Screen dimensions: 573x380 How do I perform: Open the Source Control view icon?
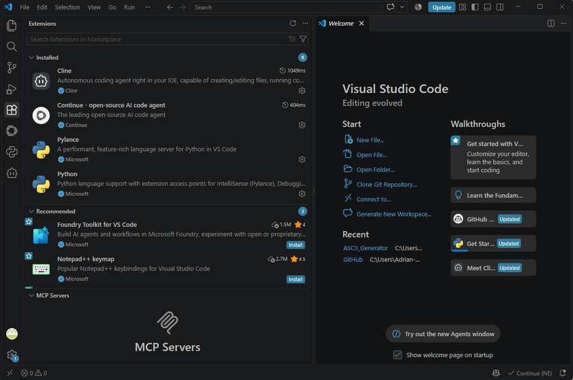coord(11,67)
